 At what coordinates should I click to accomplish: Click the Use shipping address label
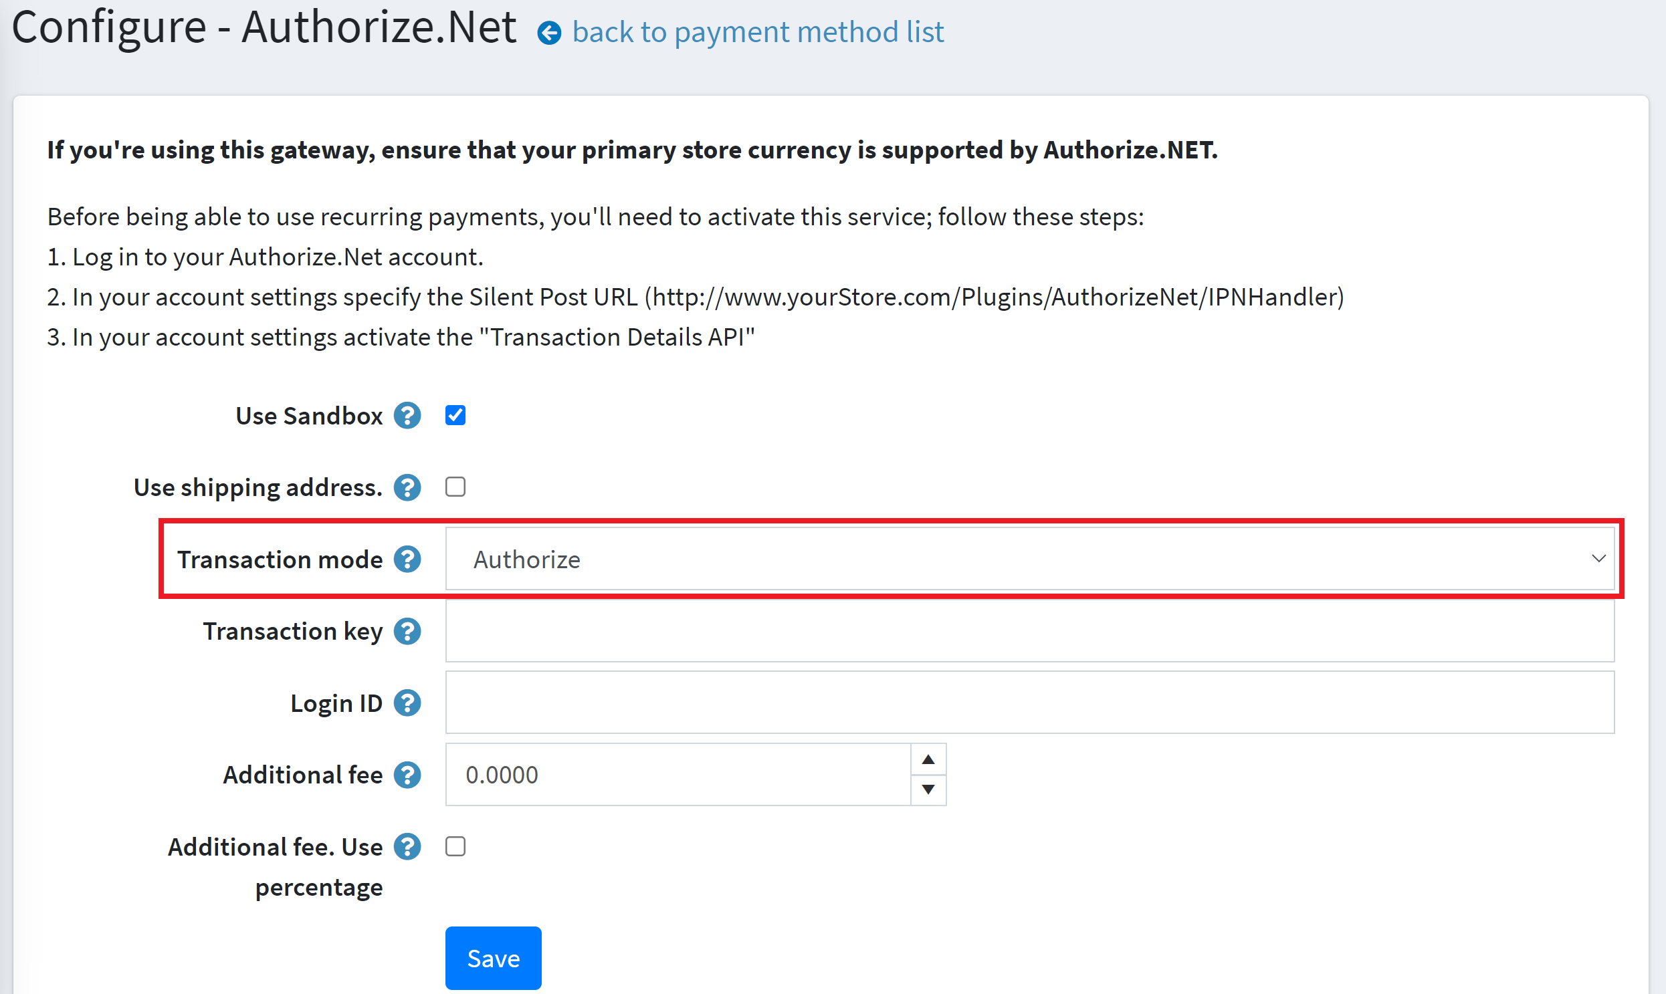click(x=258, y=487)
